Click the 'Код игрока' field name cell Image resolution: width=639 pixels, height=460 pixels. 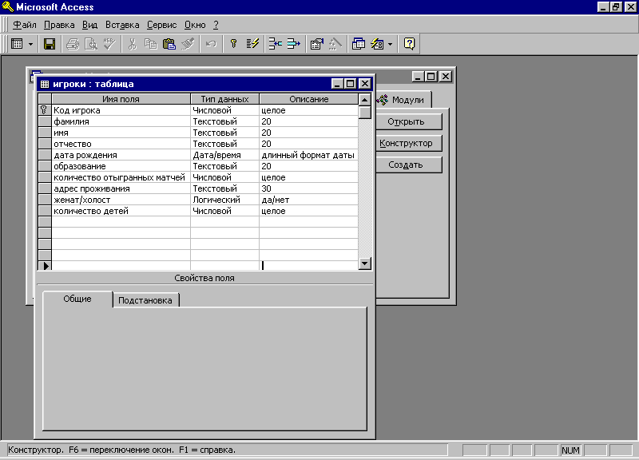[121, 110]
